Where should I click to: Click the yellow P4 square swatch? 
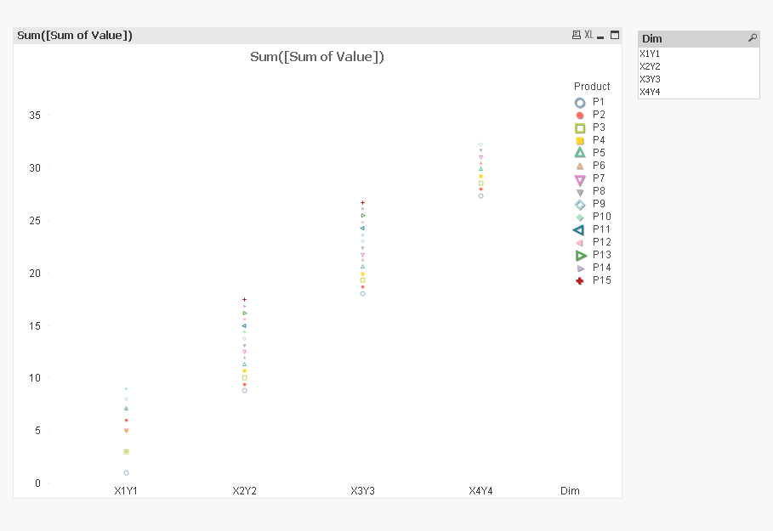click(x=579, y=139)
